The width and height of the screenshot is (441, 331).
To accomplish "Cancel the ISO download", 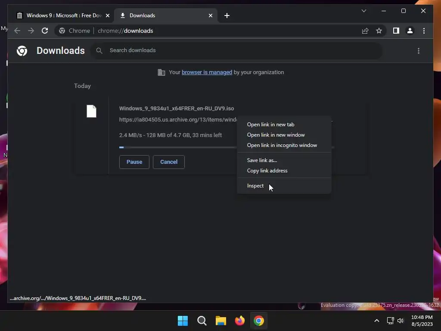I will click(169, 162).
